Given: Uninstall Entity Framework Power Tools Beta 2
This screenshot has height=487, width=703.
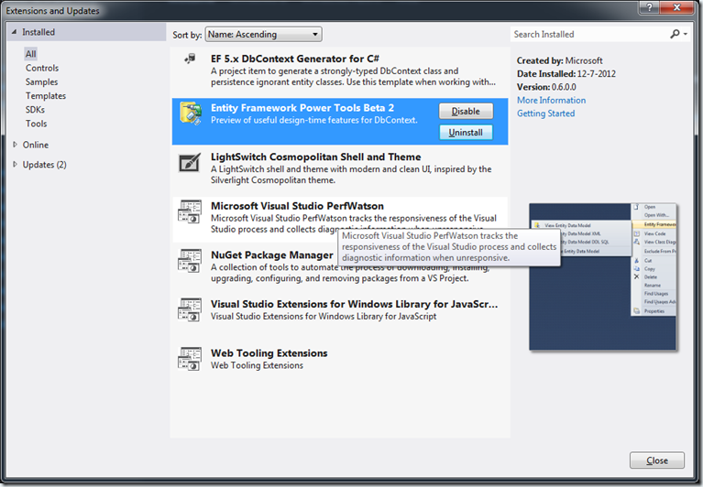Looking at the screenshot, I should pos(466,133).
